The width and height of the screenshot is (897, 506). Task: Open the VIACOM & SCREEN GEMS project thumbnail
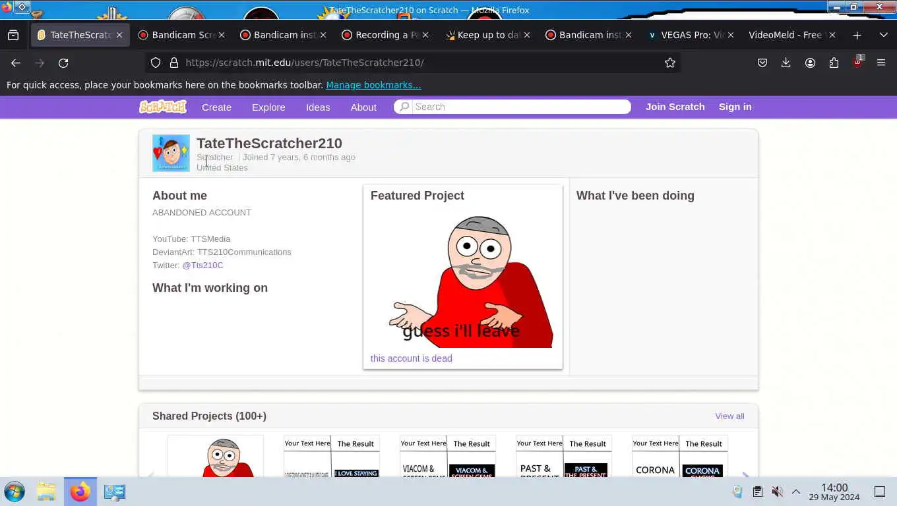(447, 456)
